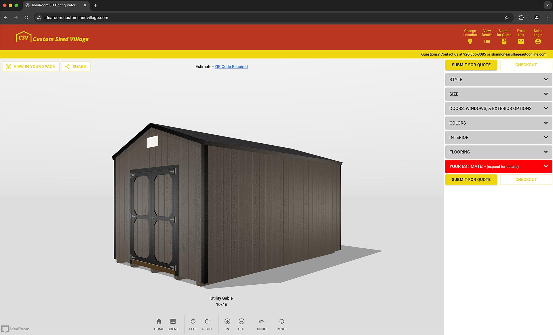The image size is (553, 335).
Task: Zoom out of the shed model
Action: 241,321
